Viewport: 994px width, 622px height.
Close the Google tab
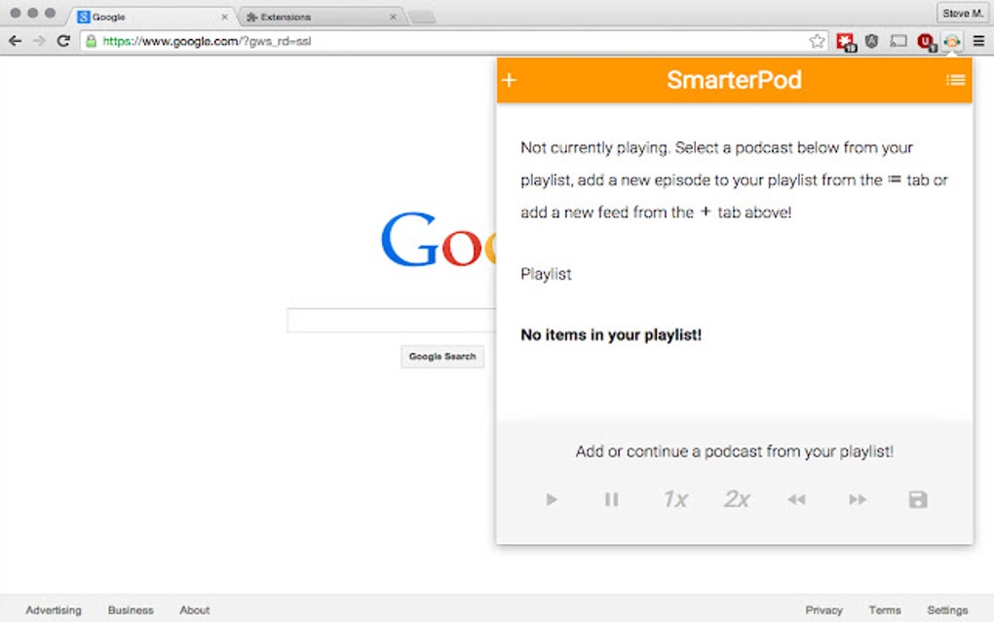click(x=224, y=18)
